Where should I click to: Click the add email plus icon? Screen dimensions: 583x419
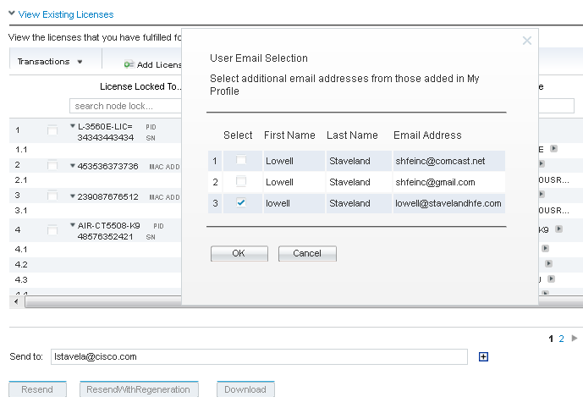point(483,356)
